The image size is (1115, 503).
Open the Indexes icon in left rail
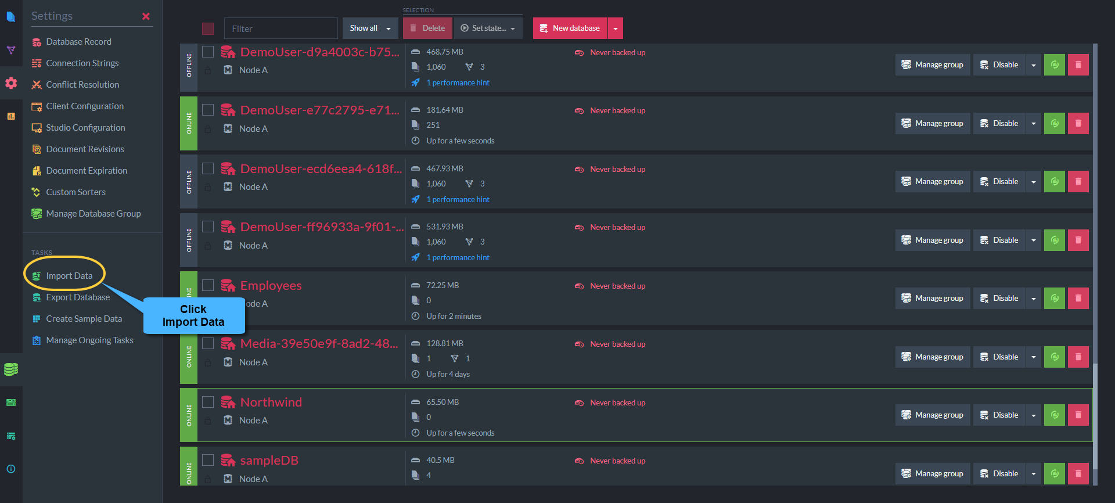click(x=11, y=50)
